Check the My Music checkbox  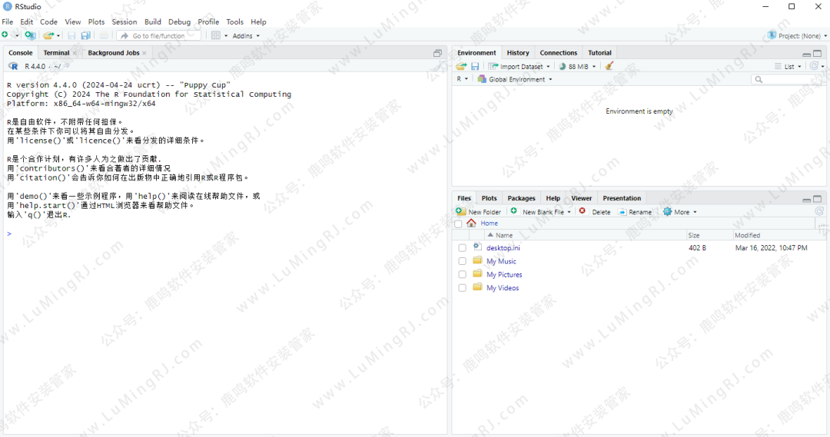[462, 261]
